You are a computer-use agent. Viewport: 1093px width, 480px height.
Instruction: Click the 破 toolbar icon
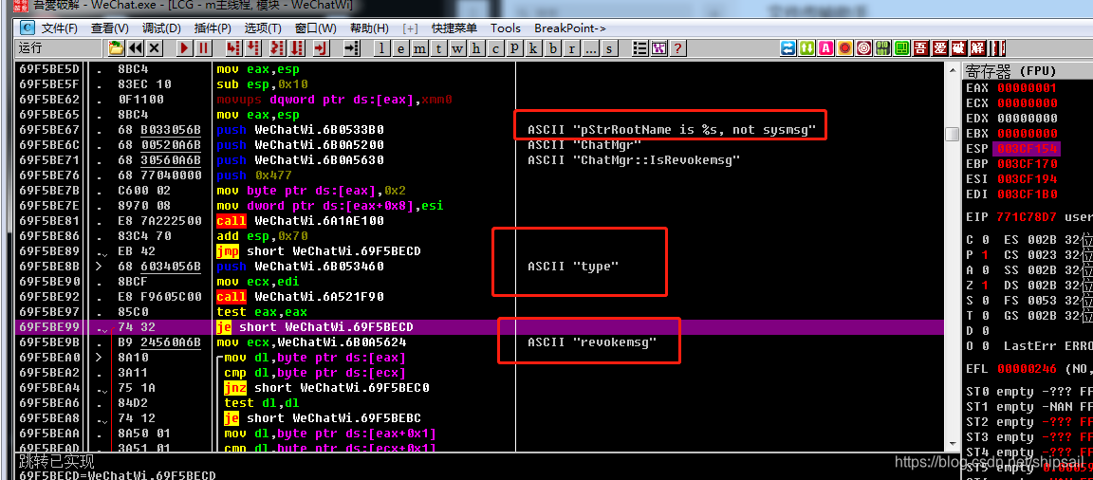959,48
